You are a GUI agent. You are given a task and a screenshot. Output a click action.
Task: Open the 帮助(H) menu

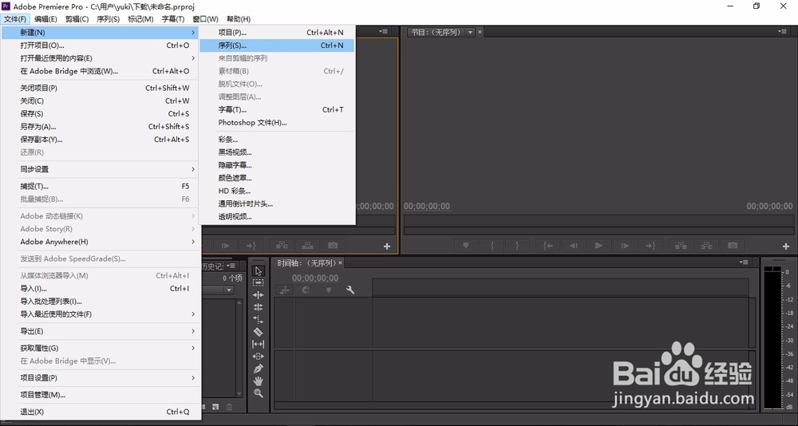[238, 19]
